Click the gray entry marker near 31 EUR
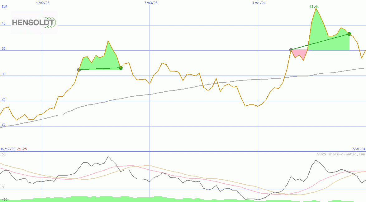The width and height of the screenshot is (366, 202). 79,70
